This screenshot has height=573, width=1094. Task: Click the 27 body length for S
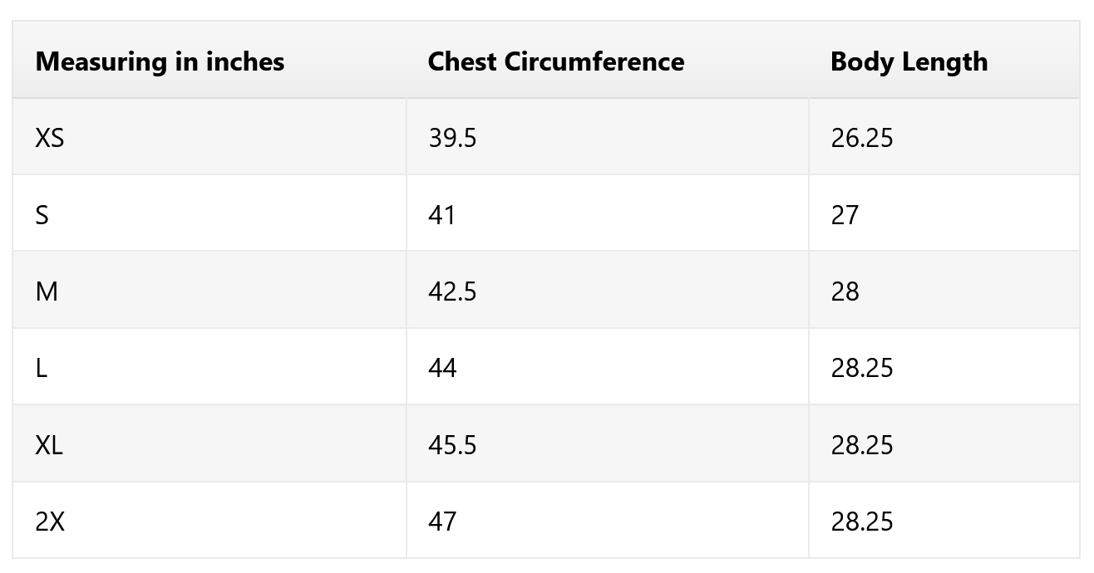click(x=845, y=215)
